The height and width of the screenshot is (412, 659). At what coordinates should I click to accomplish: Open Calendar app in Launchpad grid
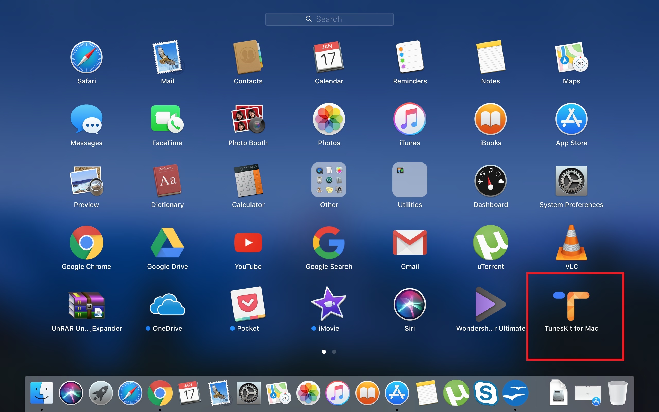pyautogui.click(x=329, y=57)
